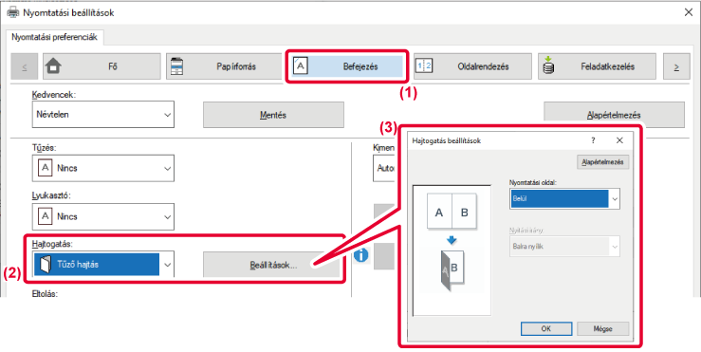Click the two-page layout icon on Oldalrendezés
701x352 pixels.
(424, 66)
